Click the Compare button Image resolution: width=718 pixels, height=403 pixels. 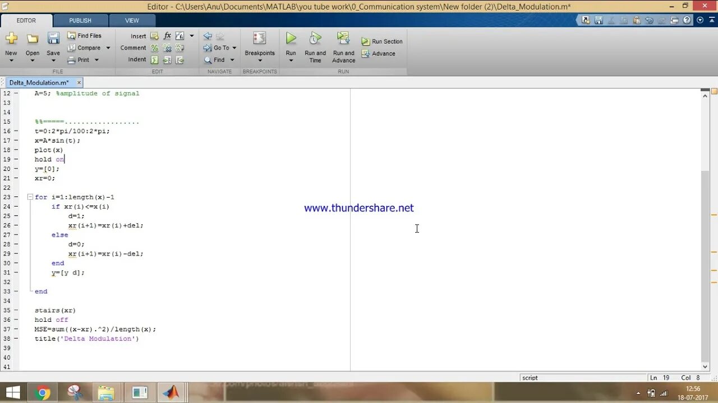tap(84, 48)
